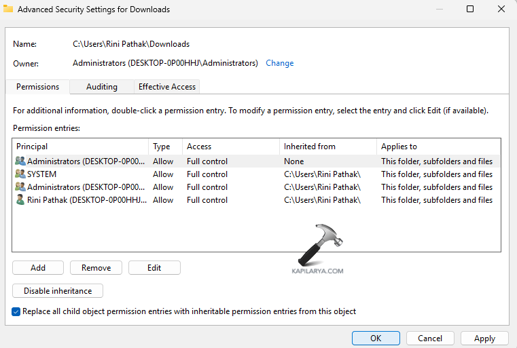Sort entries by the Principal column header

click(x=80, y=147)
